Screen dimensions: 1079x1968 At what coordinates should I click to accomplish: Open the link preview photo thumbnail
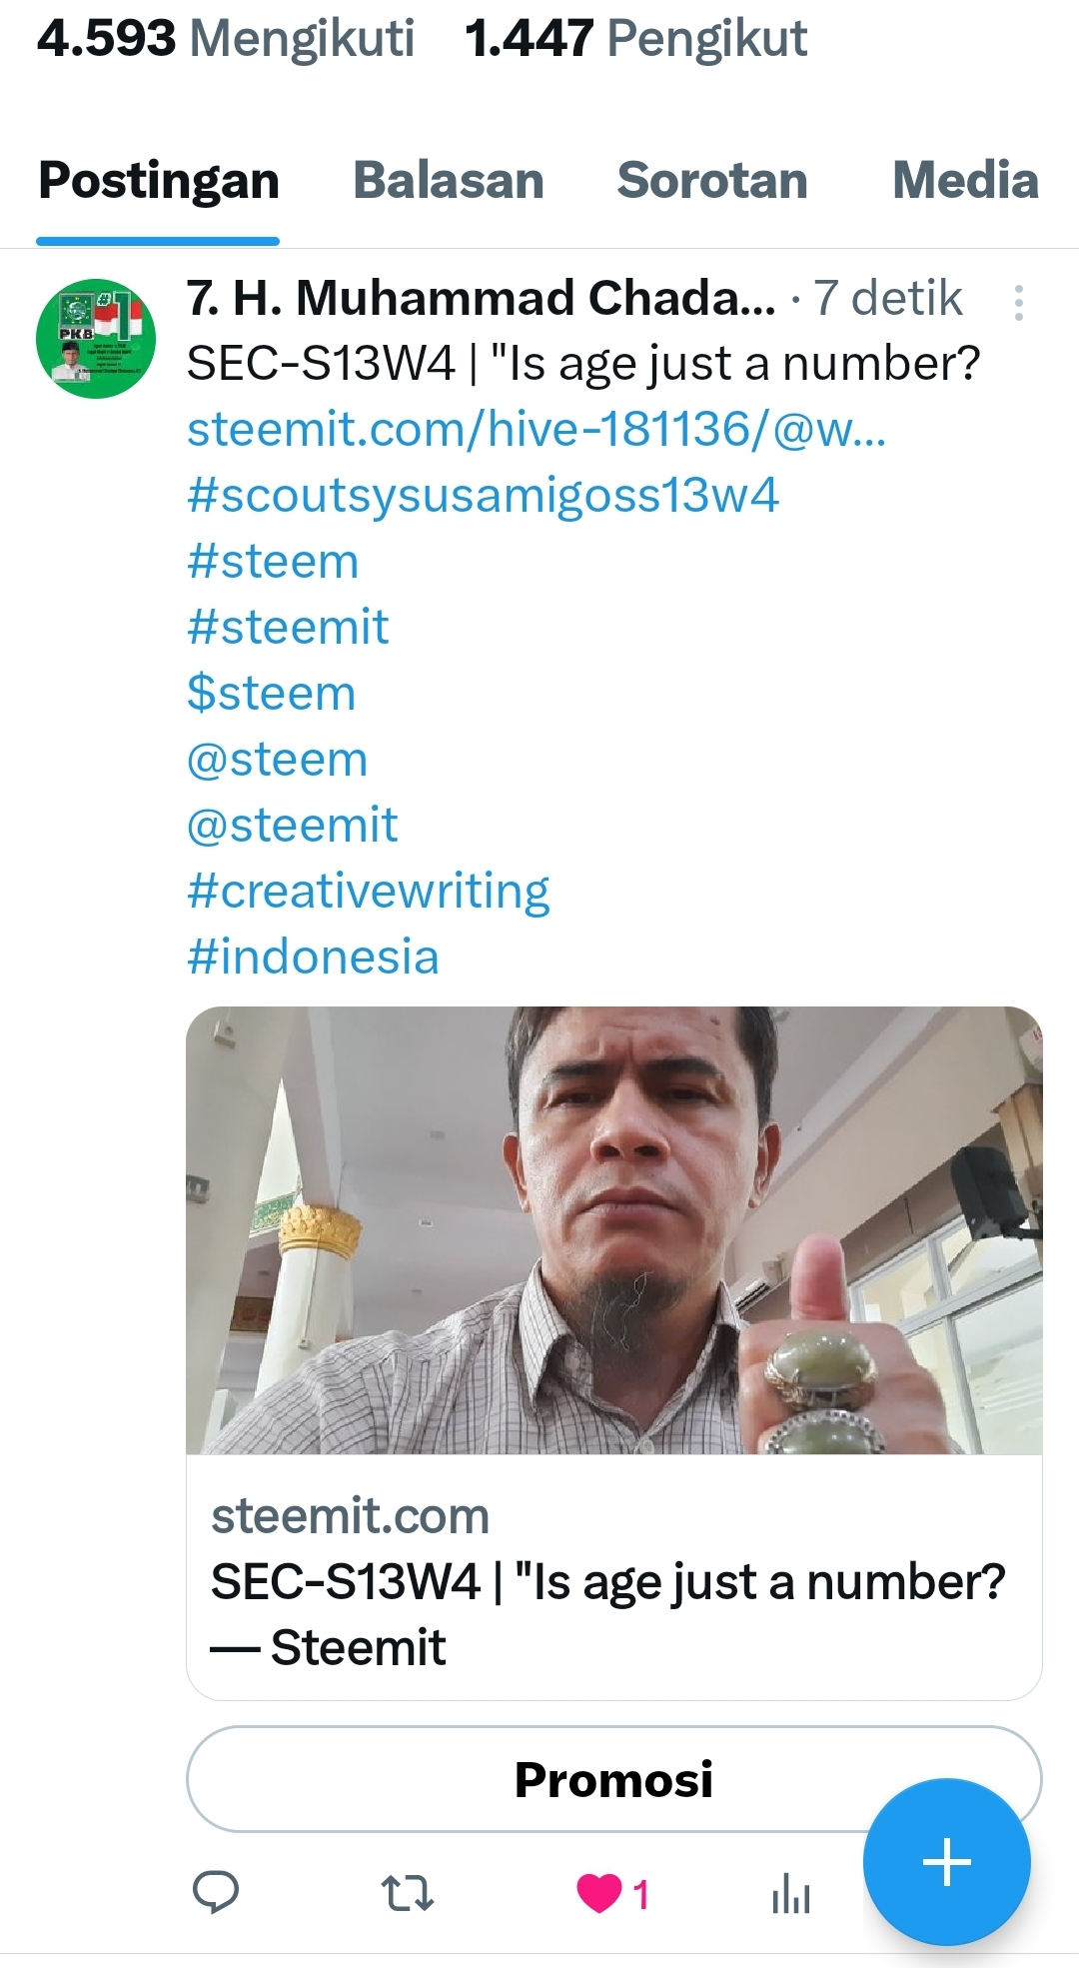(613, 1229)
